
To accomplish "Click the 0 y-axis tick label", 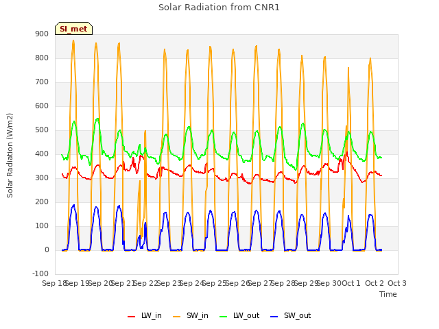I will (47, 250).
